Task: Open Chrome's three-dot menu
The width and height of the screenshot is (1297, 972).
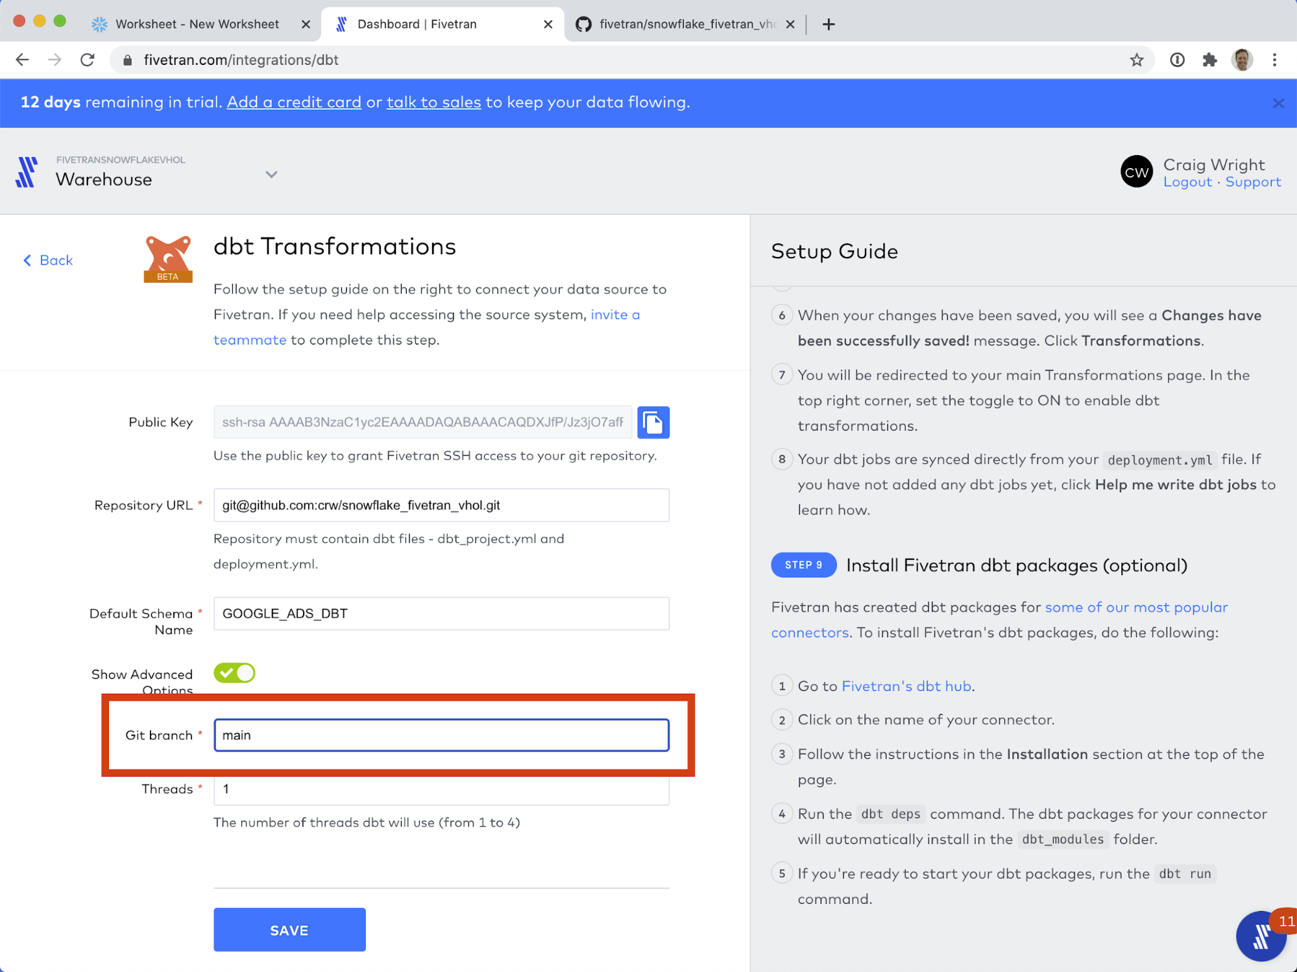Action: [x=1274, y=60]
